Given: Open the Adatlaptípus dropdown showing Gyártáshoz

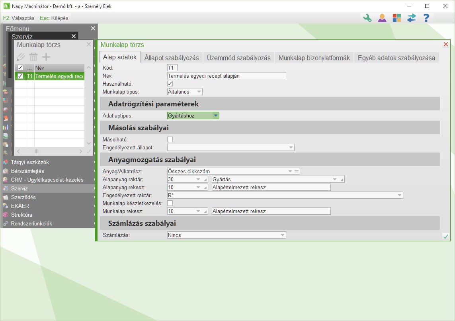Looking at the screenshot, I should [193, 115].
